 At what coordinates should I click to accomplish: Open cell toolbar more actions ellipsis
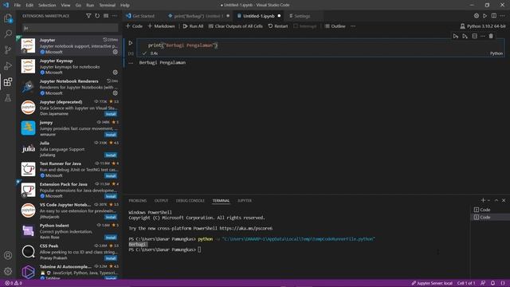(x=483, y=36)
